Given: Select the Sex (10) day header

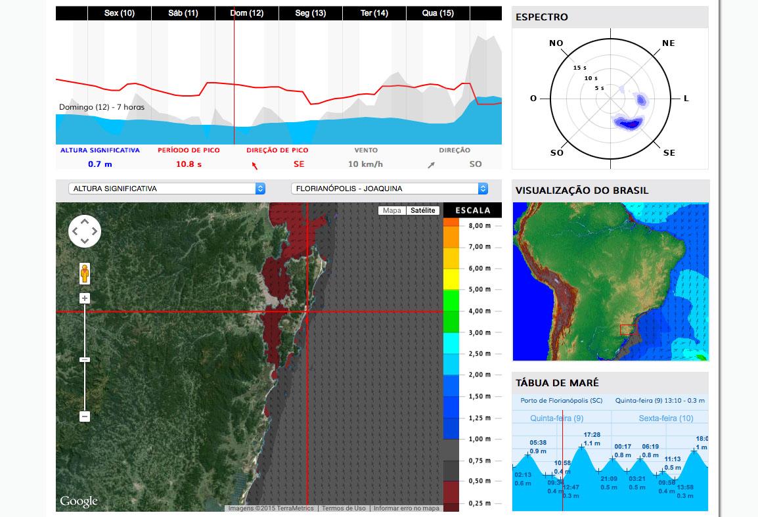Looking at the screenshot, I should coord(120,13).
